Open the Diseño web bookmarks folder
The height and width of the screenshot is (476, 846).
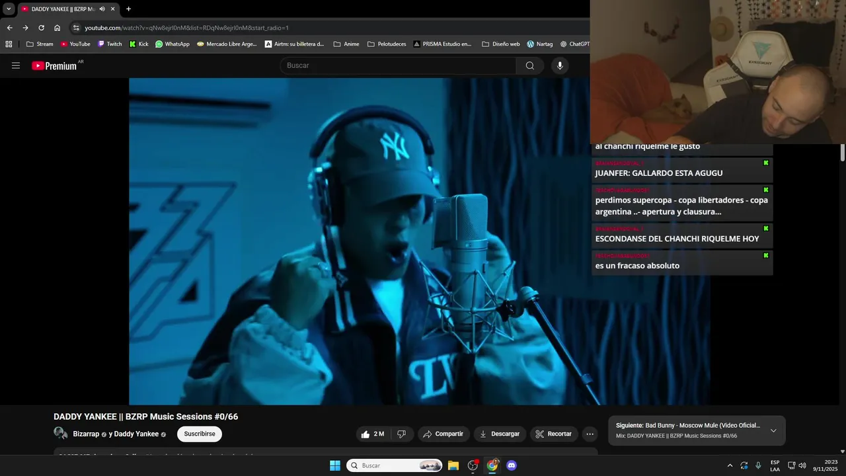click(x=500, y=44)
